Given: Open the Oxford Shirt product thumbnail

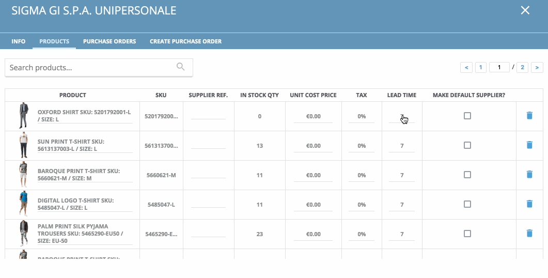Looking at the screenshot, I should [x=23, y=115].
